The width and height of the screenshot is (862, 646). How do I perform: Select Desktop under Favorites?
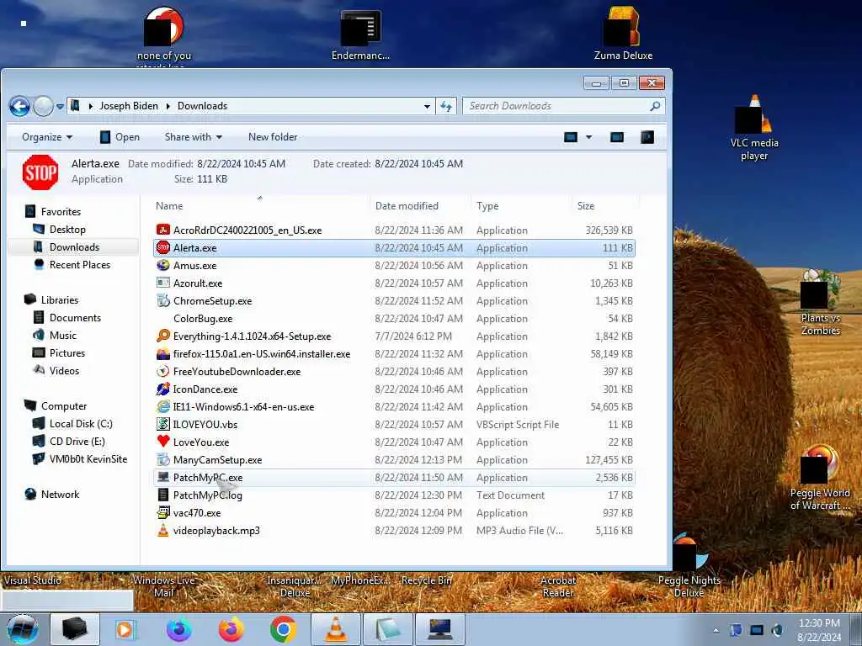coord(60,229)
